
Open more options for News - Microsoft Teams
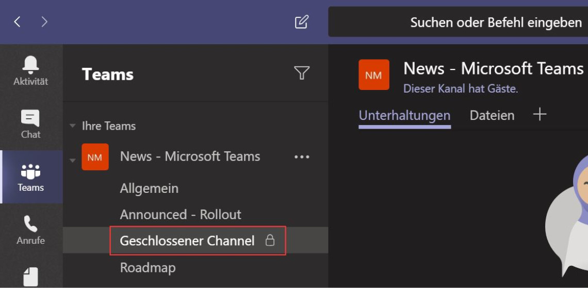pyautogui.click(x=302, y=157)
